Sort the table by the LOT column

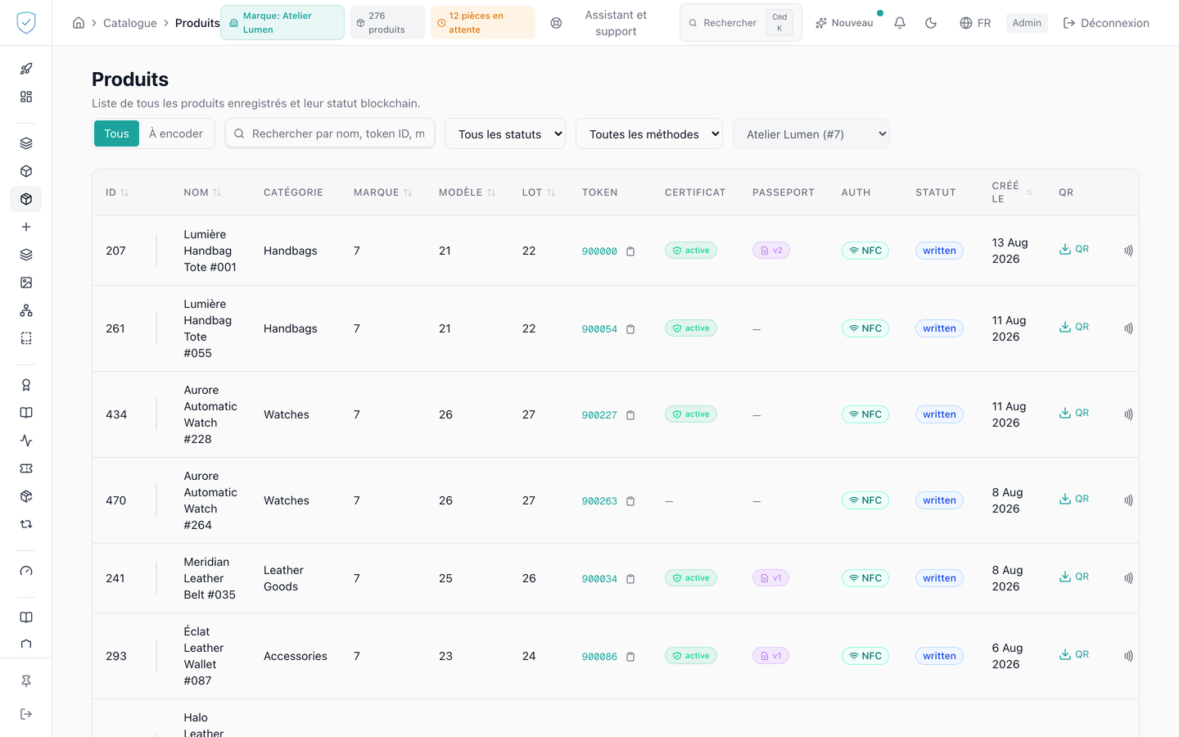point(539,192)
